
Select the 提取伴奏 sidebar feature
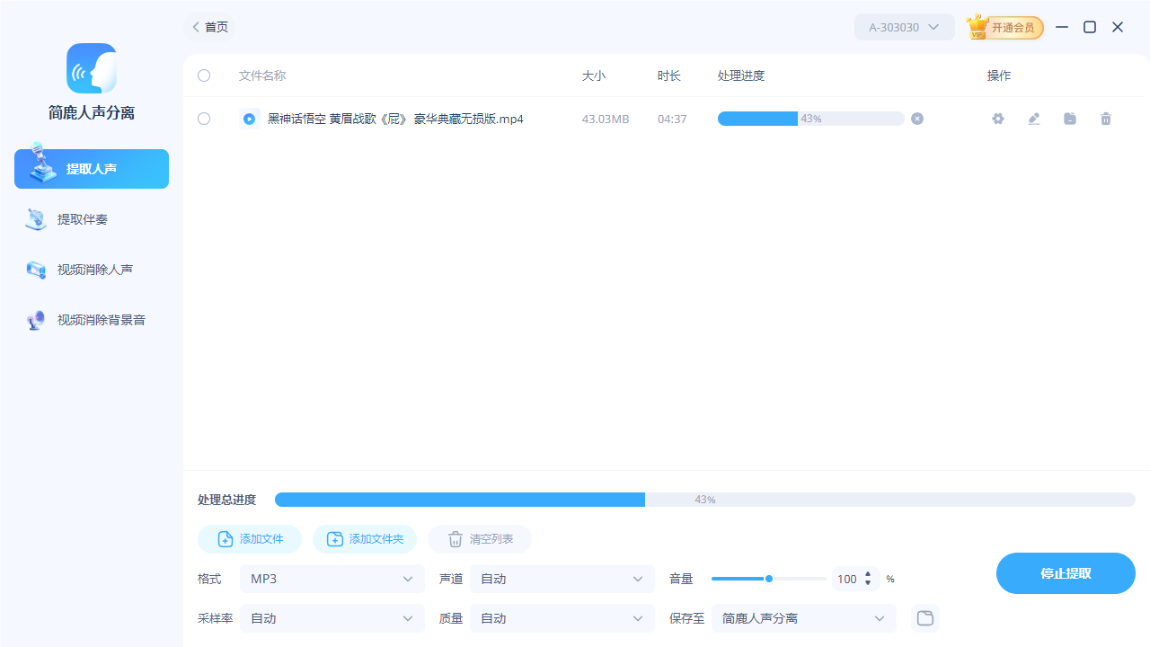[91, 218]
